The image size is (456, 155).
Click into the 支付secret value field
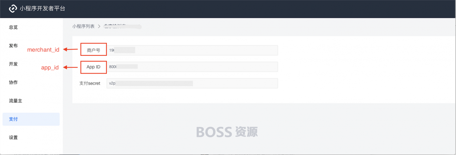192,83
